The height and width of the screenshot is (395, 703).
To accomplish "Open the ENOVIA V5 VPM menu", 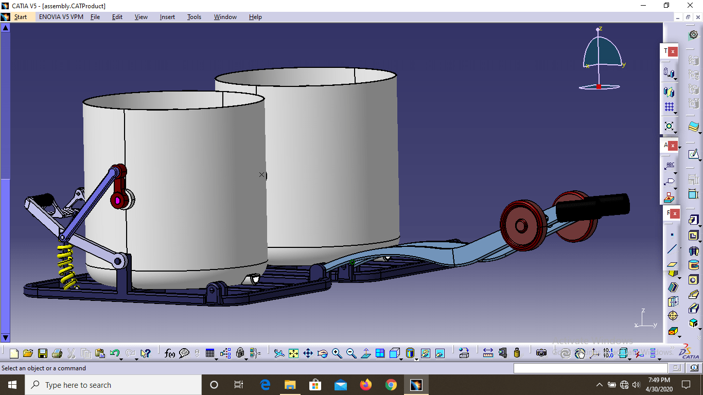I will (x=61, y=17).
